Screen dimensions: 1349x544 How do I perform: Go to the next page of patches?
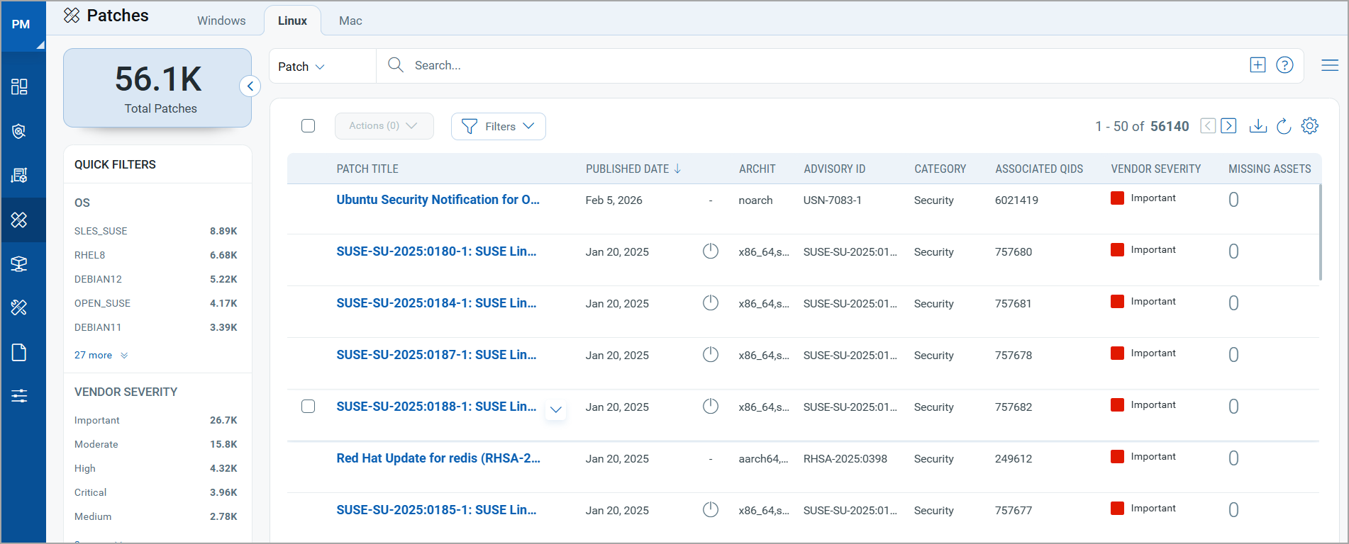1229,126
